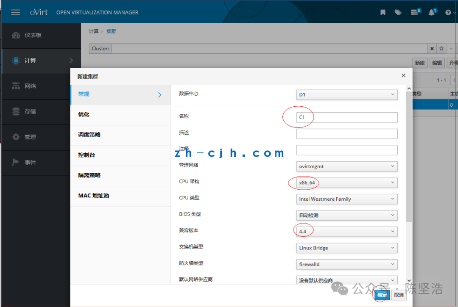This screenshot has width=458, height=307.
Task: Switch to the 隔离策略 tab
Action: pyautogui.click(x=120, y=175)
